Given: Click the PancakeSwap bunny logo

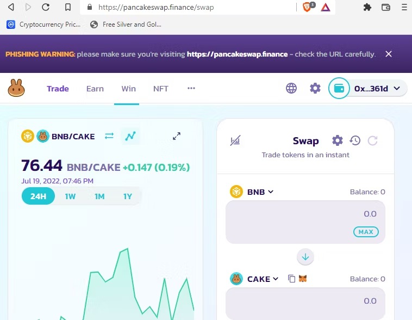Looking at the screenshot, I should 16,88.
